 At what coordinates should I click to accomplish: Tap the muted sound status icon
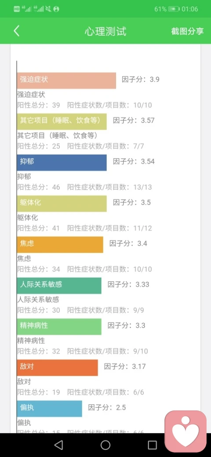coord(48,9)
